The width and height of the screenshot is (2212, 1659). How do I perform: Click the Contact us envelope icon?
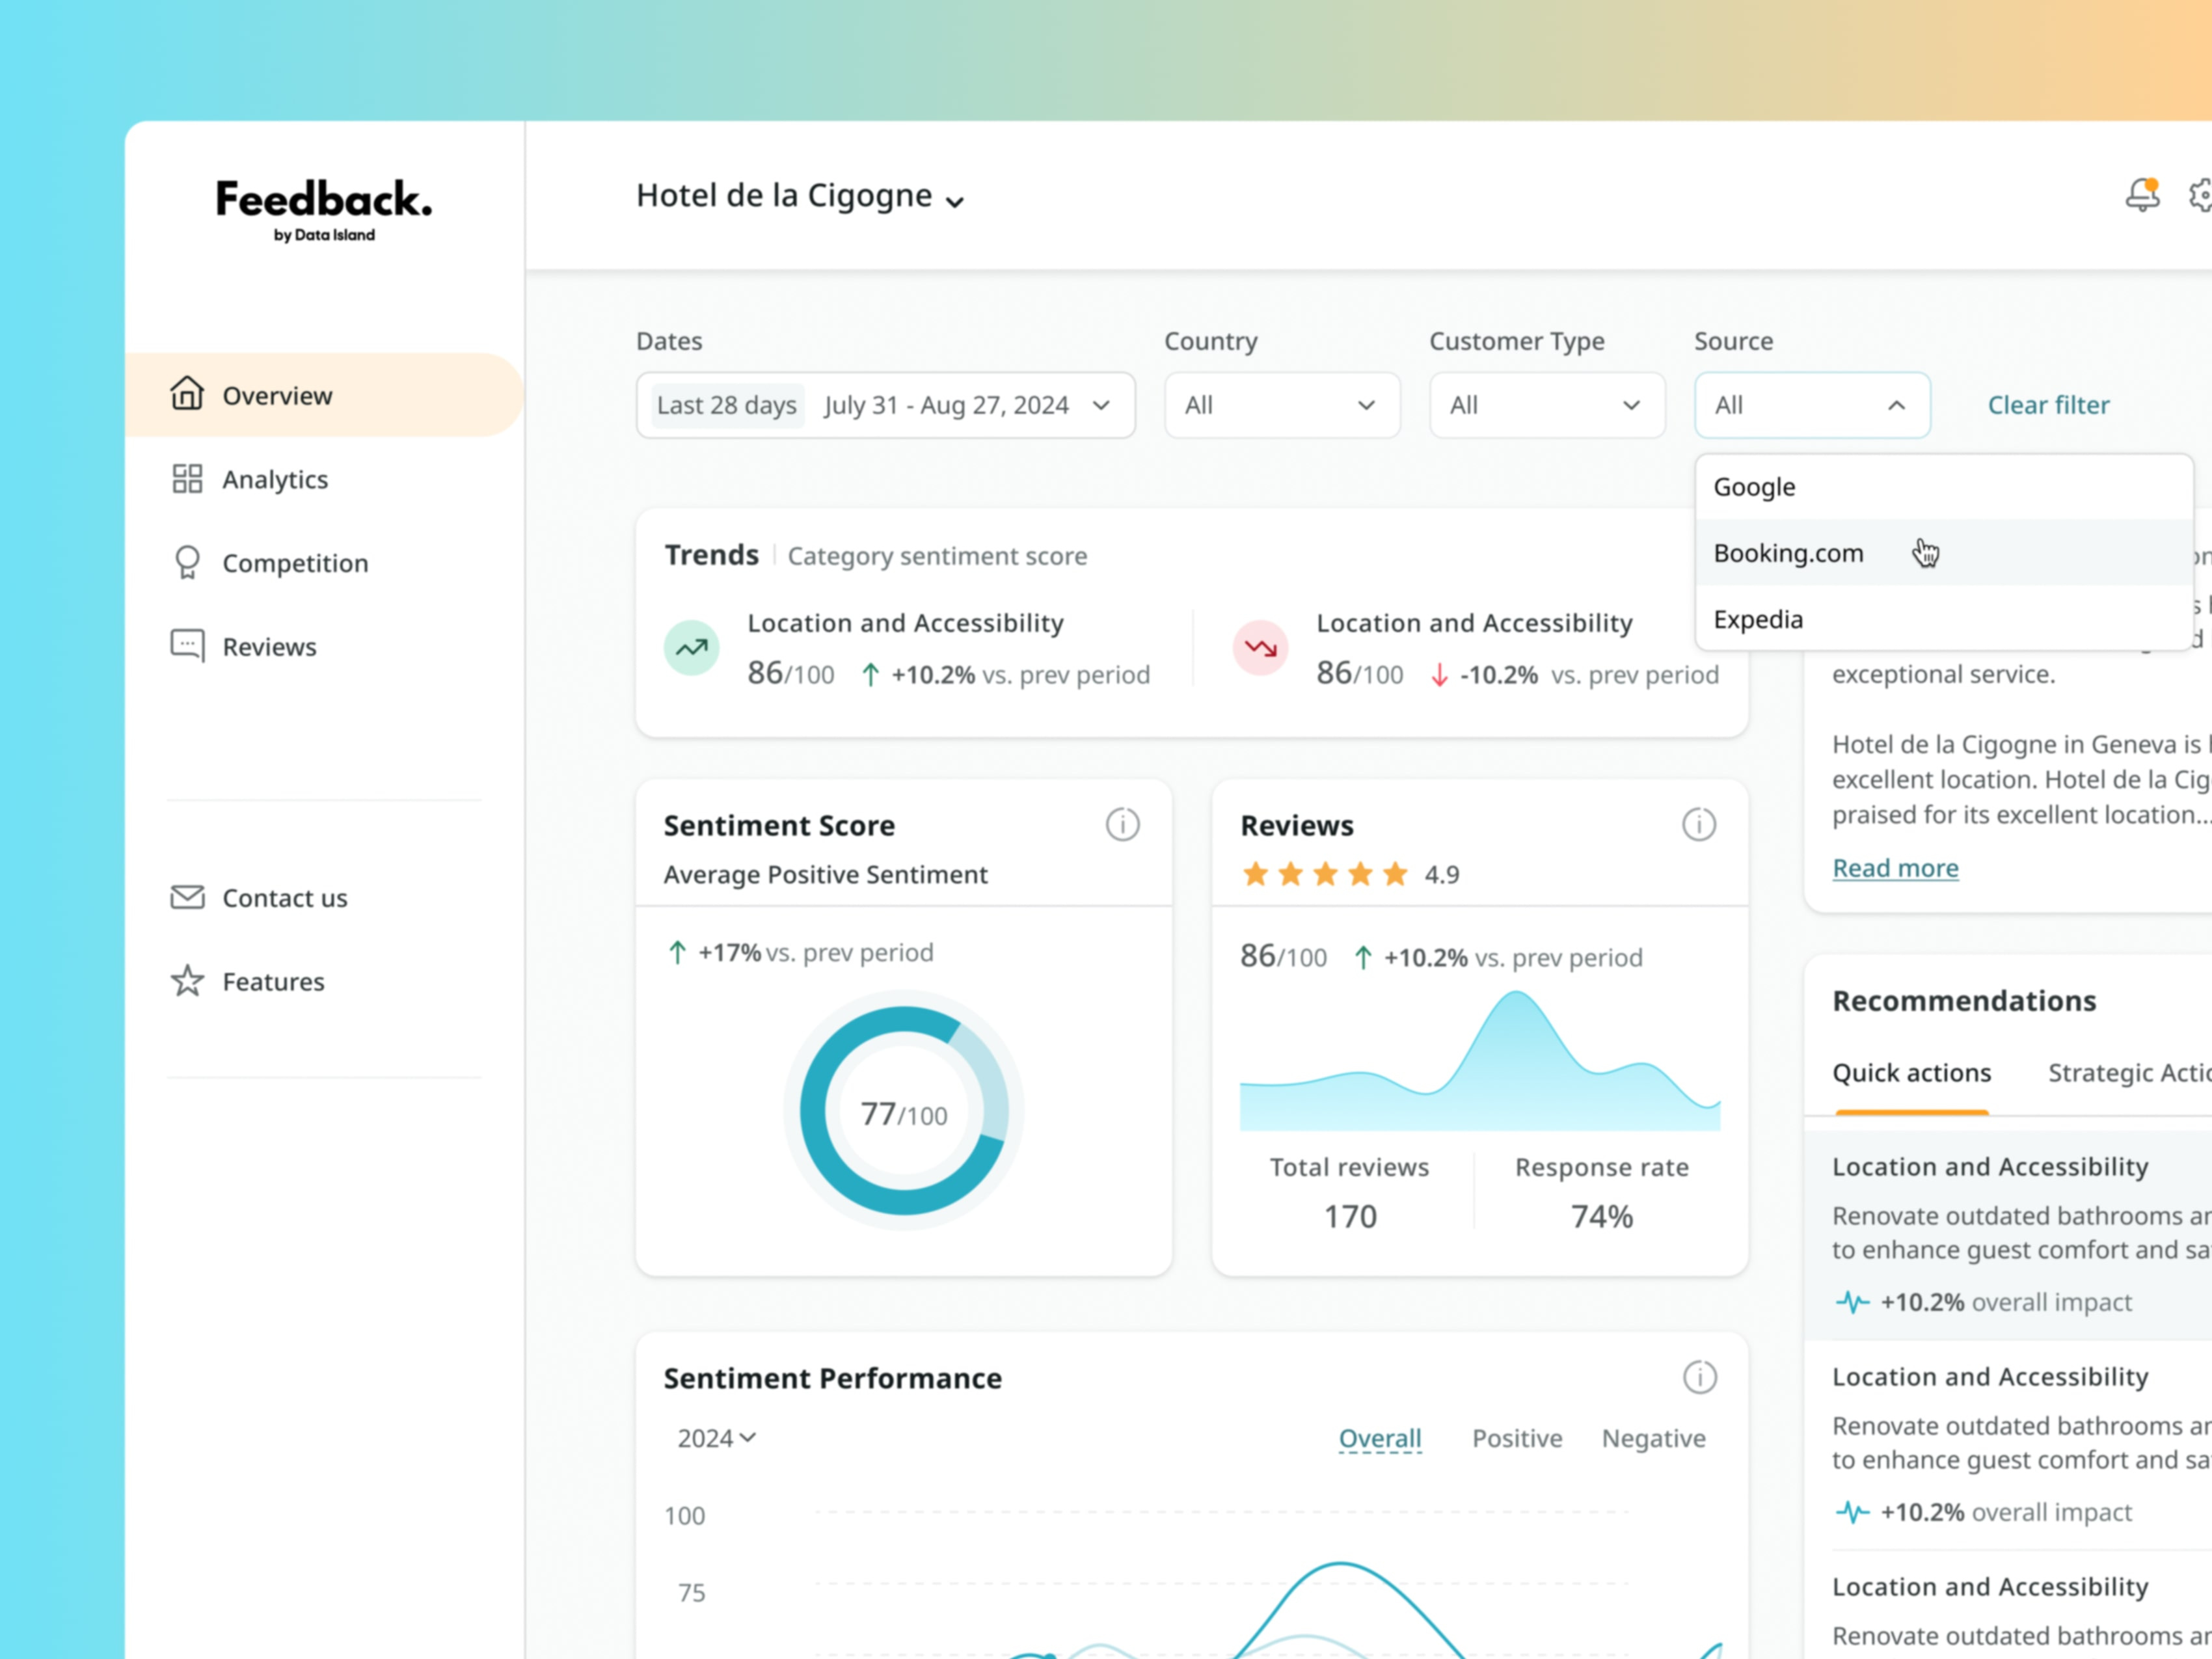pyautogui.click(x=187, y=897)
